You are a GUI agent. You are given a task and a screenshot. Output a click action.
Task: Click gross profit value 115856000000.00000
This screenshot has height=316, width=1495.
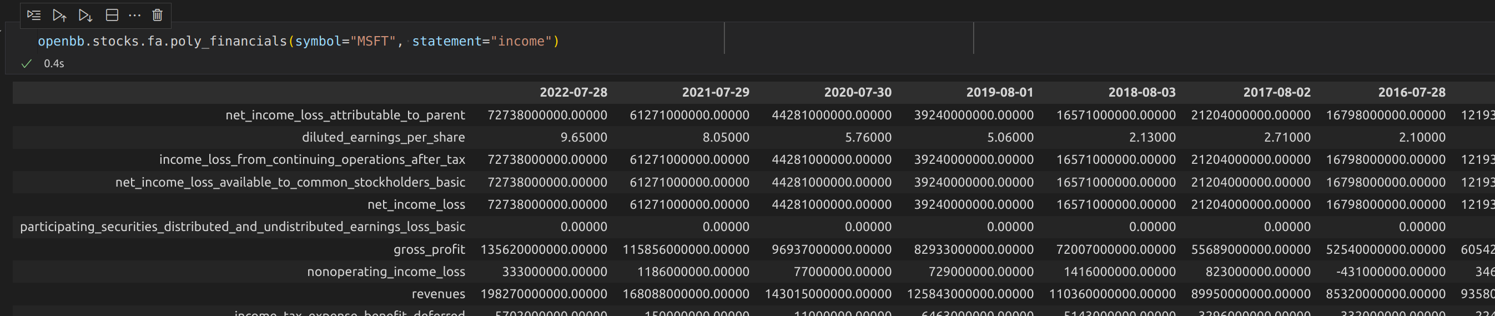coord(686,250)
